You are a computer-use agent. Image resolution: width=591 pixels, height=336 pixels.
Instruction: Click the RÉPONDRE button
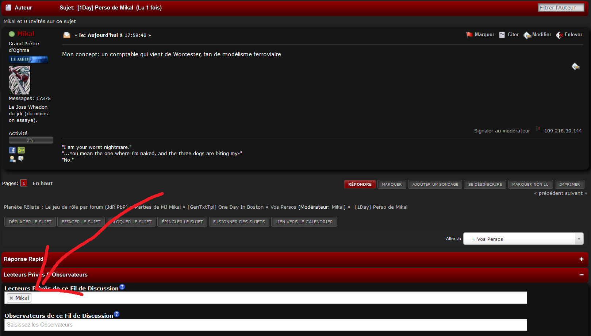click(360, 185)
